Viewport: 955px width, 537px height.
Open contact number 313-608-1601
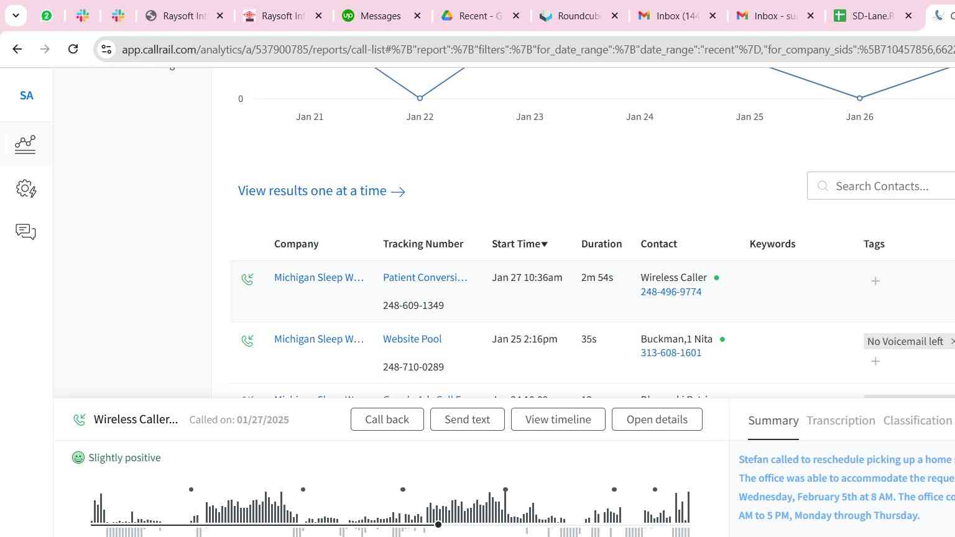pos(671,352)
